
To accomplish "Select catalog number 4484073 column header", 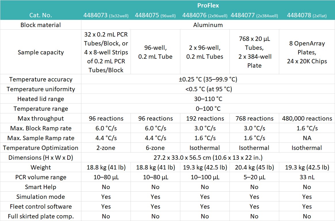I will pyautogui.click(x=106, y=15).
